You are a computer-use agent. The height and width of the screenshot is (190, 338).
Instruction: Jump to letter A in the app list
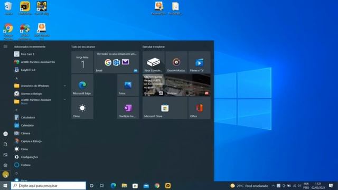16,78
